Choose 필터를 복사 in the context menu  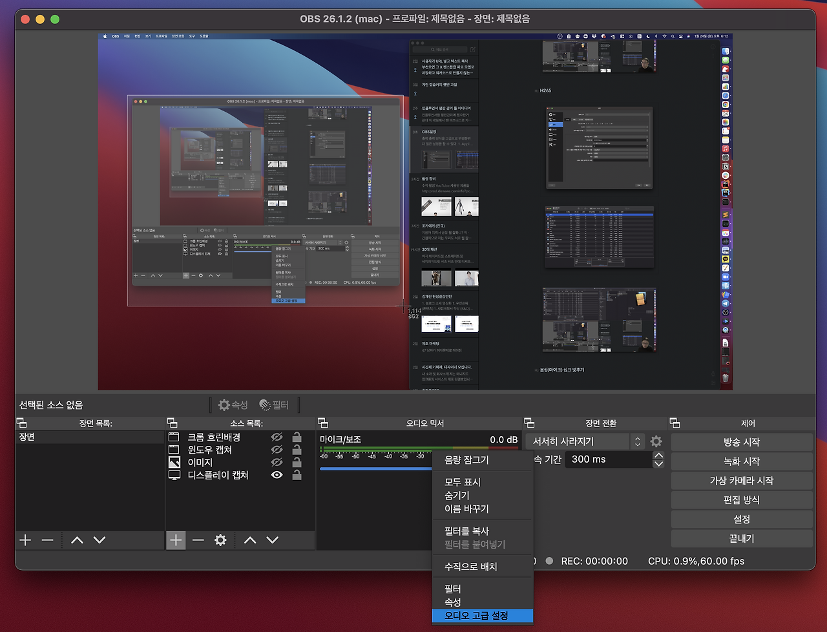tap(483, 531)
